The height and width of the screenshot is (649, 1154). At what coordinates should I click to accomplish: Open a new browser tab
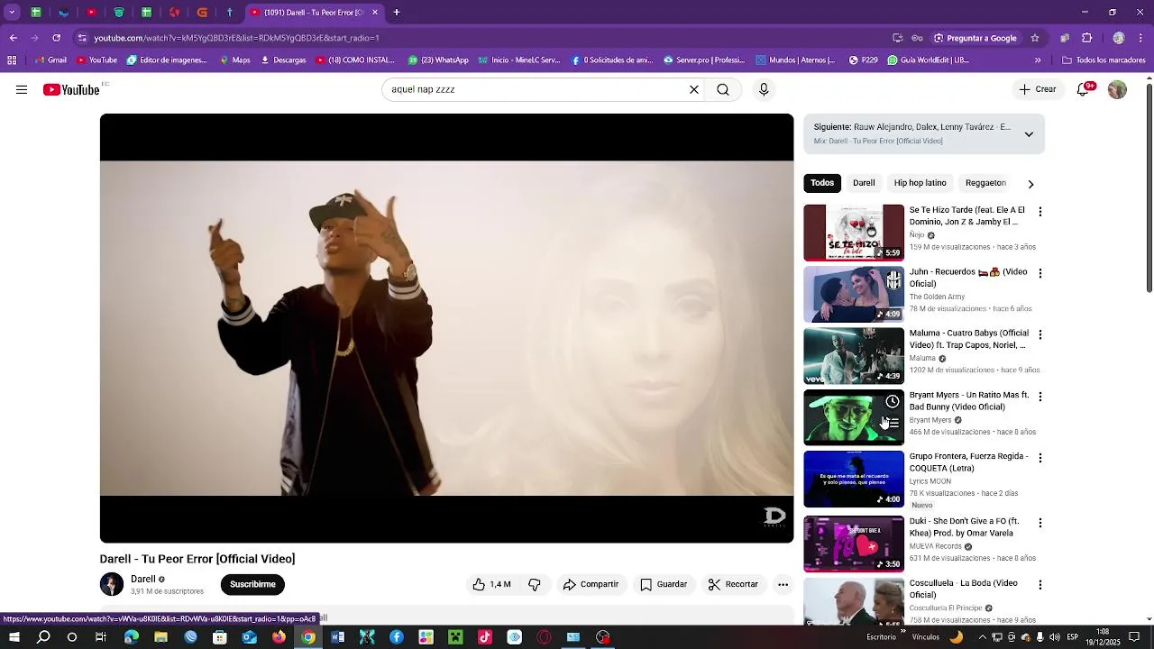click(x=397, y=13)
